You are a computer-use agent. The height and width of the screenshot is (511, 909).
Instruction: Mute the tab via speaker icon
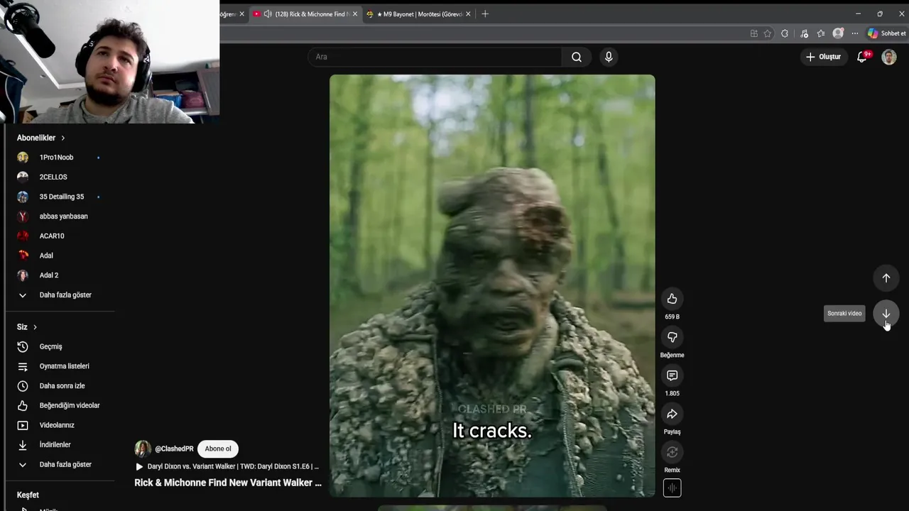click(268, 14)
